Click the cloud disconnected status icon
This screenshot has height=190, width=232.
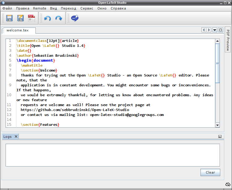(228, 184)
